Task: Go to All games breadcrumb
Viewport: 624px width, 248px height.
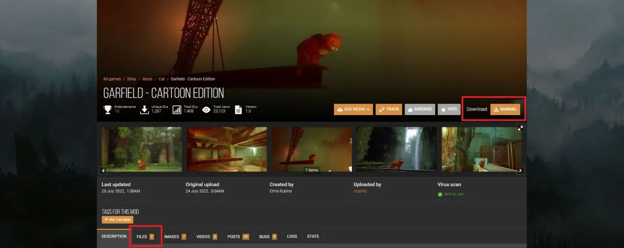Action: (x=112, y=79)
